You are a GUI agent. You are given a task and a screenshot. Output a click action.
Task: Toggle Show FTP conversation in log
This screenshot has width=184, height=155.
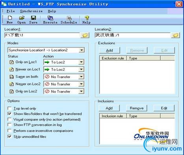click(9, 125)
